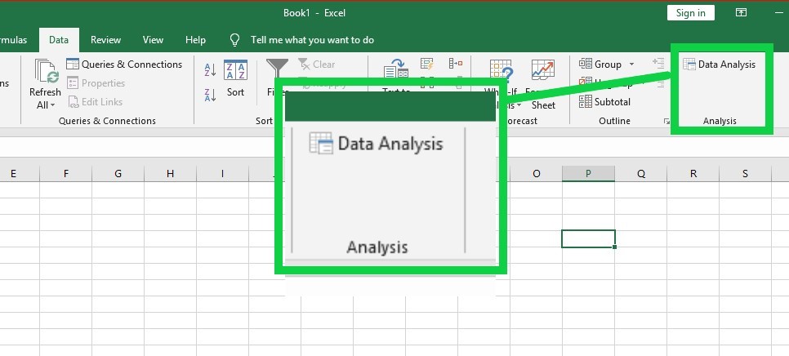Expand the Refresh All dropdown arrow
The width and height of the screenshot is (789, 356).
point(52,105)
